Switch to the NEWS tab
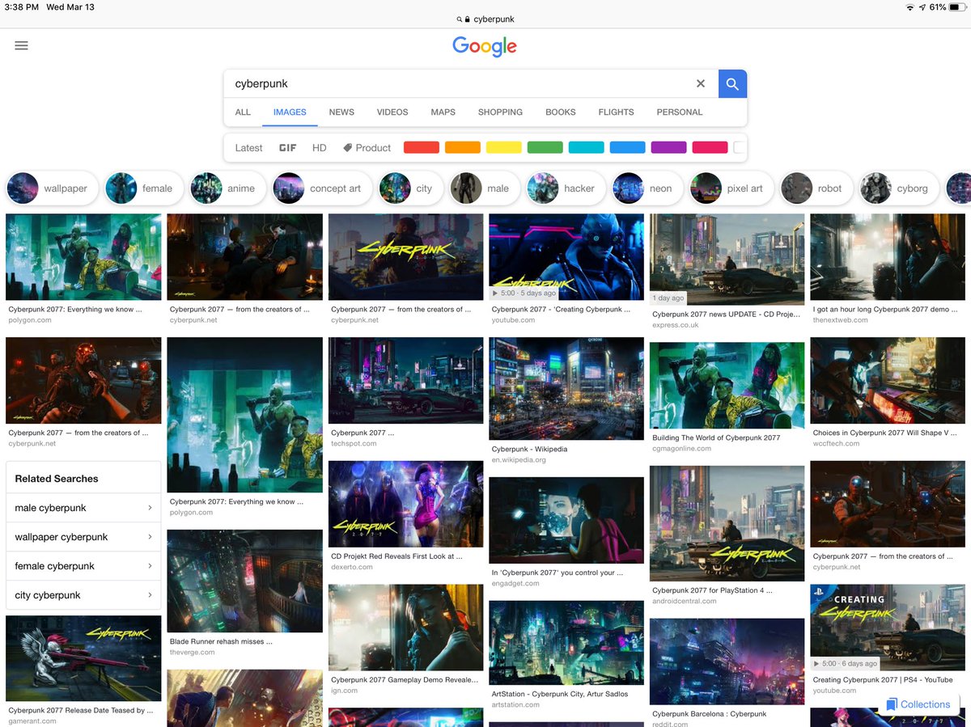The height and width of the screenshot is (727, 971). [341, 112]
